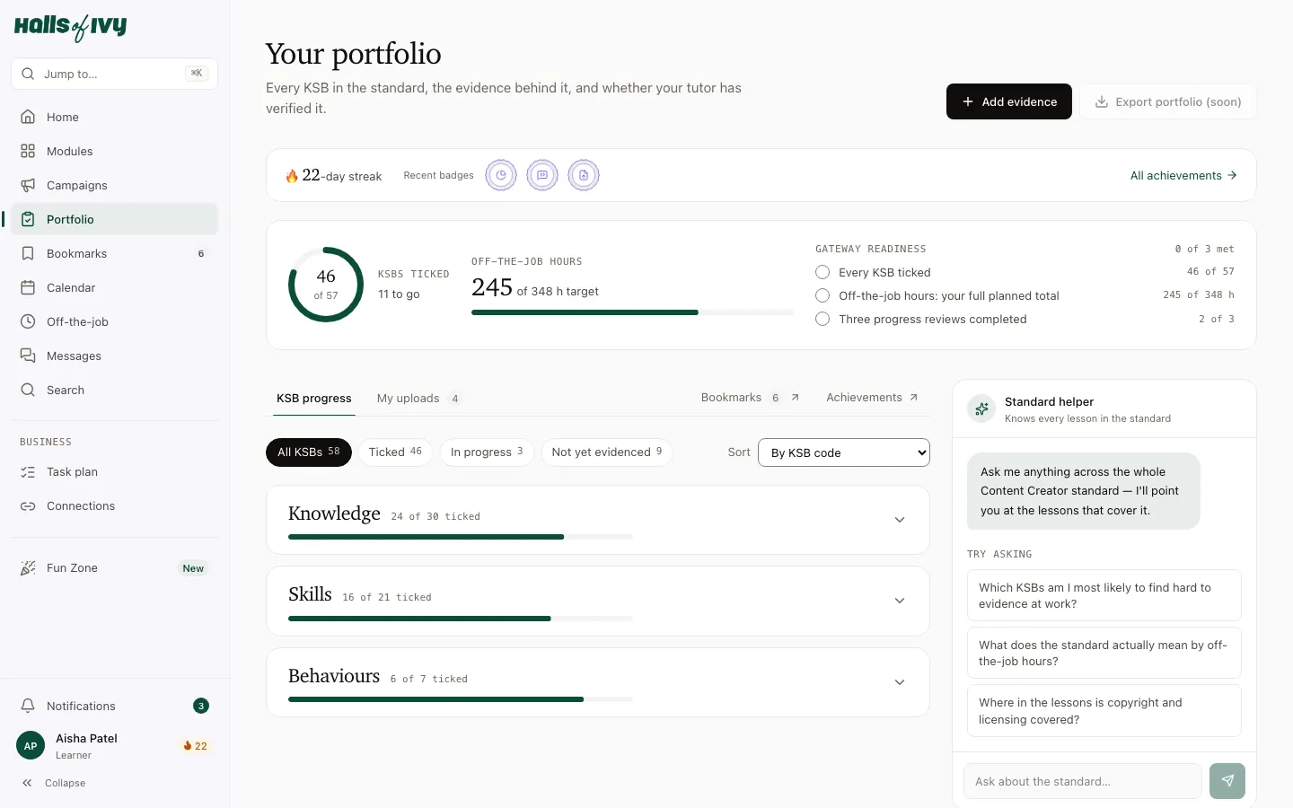Viewport: 1293px width, 808px height.
Task: Click the Standard helper sparkle icon
Action: (x=981, y=409)
